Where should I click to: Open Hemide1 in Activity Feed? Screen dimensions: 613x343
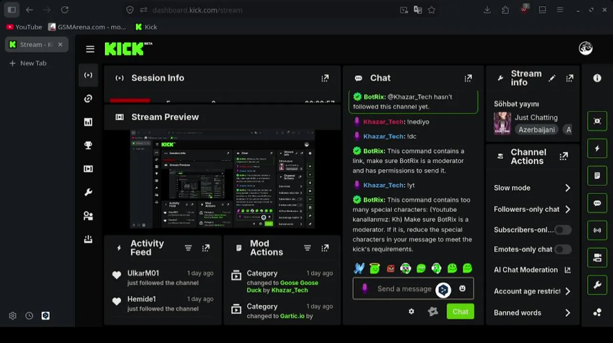[142, 299]
